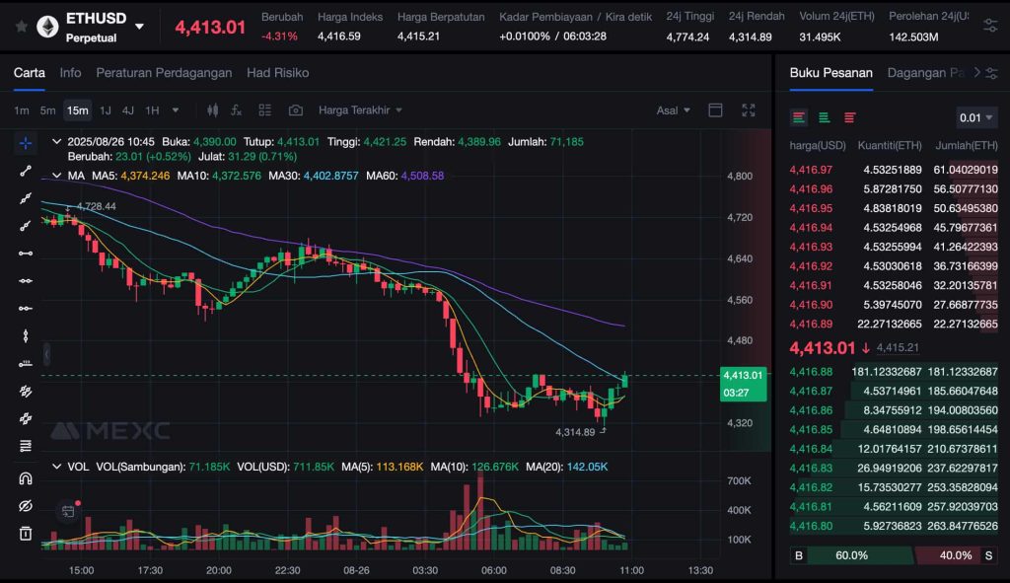Show only sell orders in order book

(x=848, y=117)
